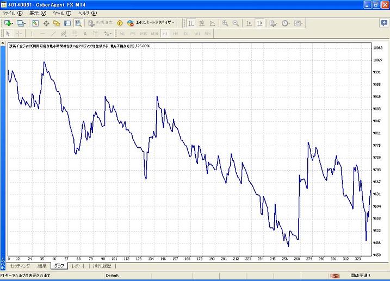Switch to the セッティング tab
This screenshot has width=390, height=281.
20,266
